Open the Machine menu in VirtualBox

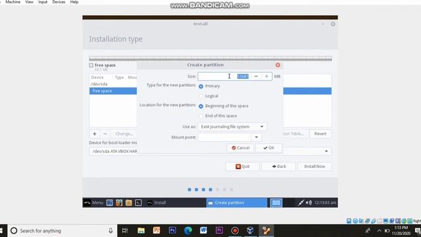click(x=13, y=2)
